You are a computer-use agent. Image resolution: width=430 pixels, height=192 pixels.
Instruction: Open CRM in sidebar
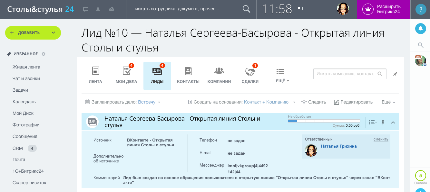click(x=18, y=148)
